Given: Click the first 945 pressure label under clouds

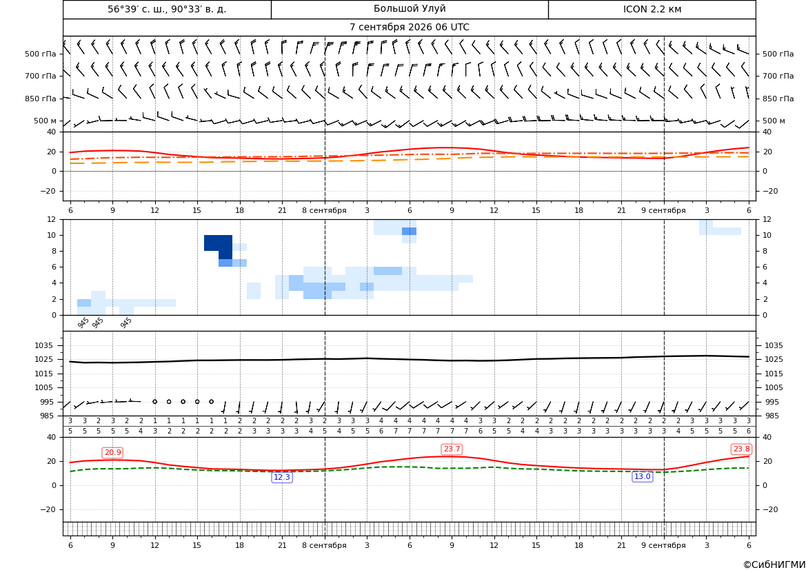Looking at the screenshot, I should [x=83, y=323].
